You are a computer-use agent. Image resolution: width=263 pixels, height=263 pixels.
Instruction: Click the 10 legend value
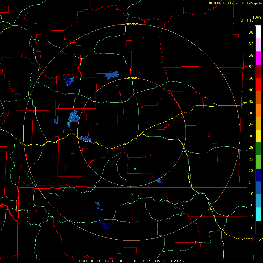(x=251, y=194)
